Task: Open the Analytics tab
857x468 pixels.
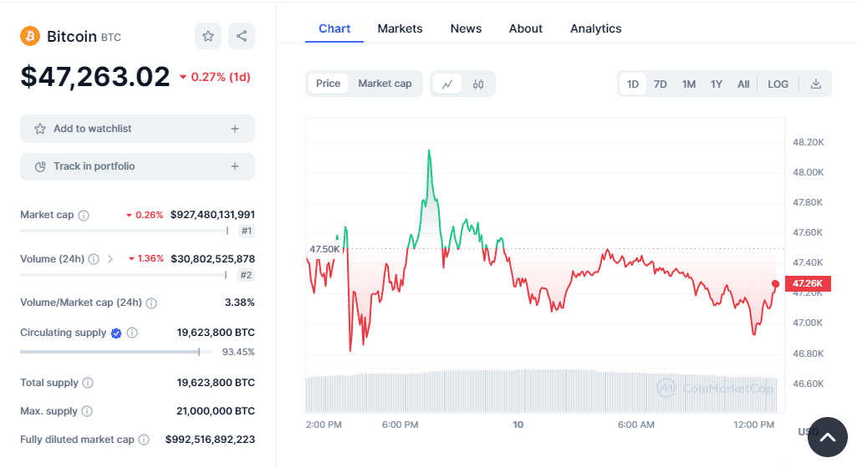Action: click(596, 28)
